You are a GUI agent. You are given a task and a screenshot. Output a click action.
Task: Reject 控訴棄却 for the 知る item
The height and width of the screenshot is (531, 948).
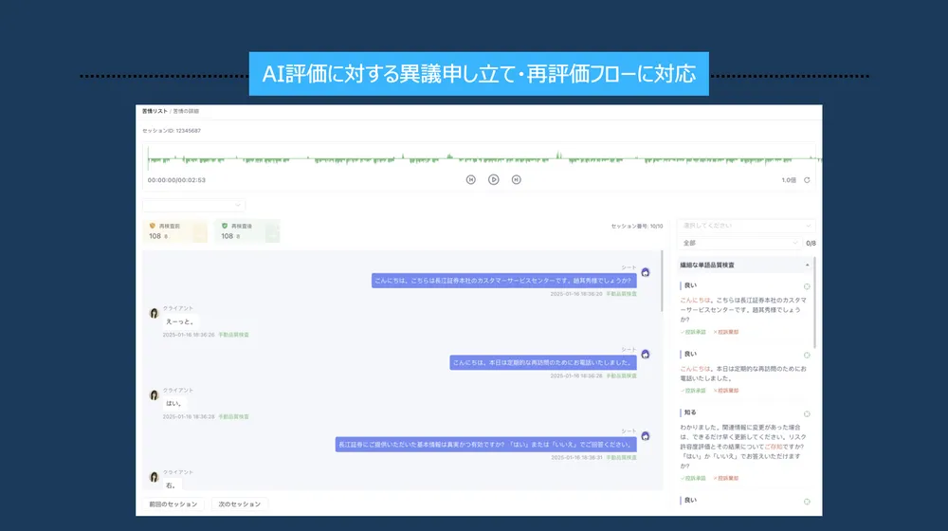(725, 479)
